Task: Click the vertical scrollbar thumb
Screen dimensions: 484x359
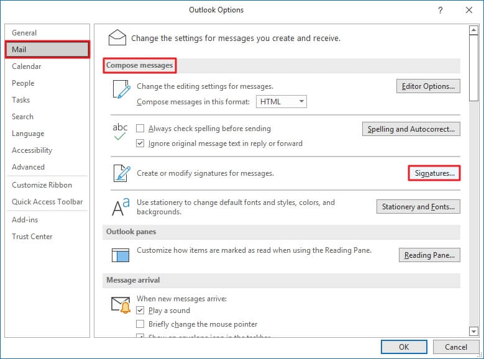Action: (x=473, y=68)
